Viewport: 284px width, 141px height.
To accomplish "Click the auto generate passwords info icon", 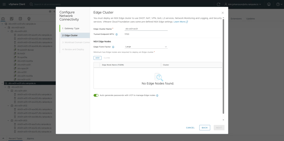I will 157,95.
